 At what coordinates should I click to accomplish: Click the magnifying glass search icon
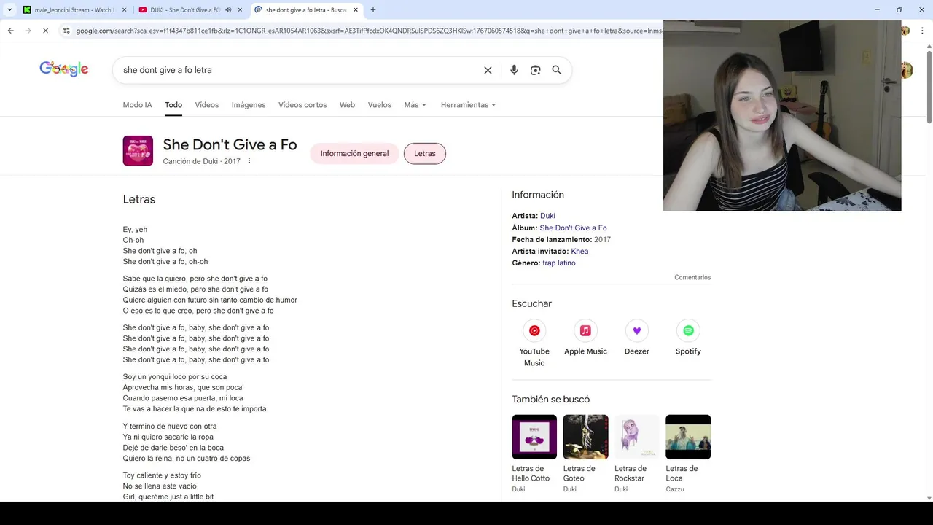[x=557, y=70]
